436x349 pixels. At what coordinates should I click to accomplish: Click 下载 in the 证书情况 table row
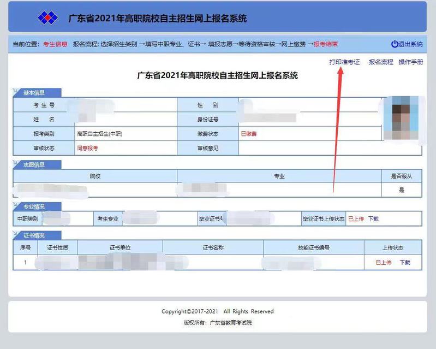pyautogui.click(x=405, y=263)
